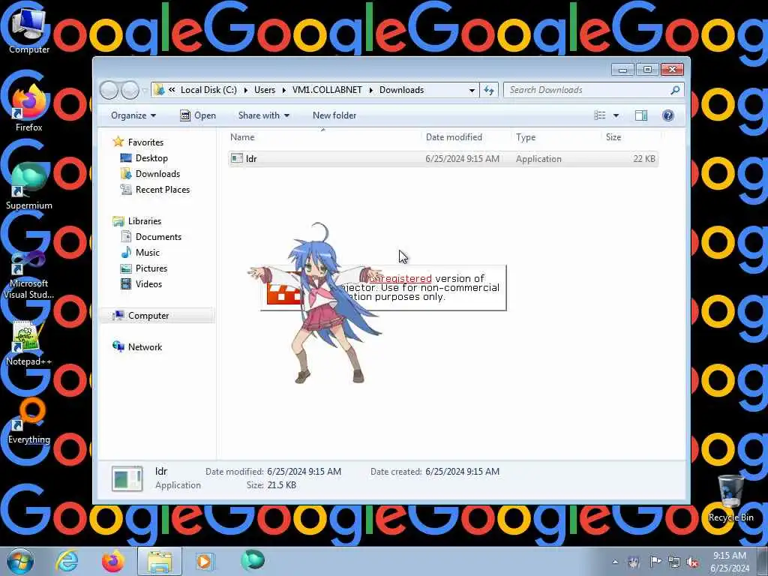Select the Windows Explorer taskbar button

(160, 561)
